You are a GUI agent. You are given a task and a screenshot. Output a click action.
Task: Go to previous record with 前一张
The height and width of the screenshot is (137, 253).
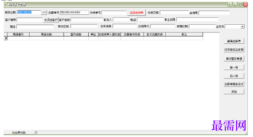pos(234,67)
